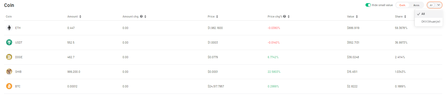The image size is (447, 98).
Task: Sort by Value column arrows
Action: 357,16
